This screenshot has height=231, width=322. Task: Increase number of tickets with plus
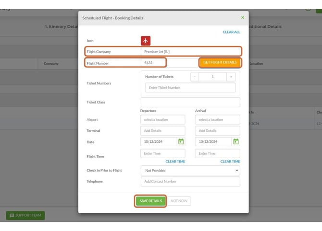(231, 77)
